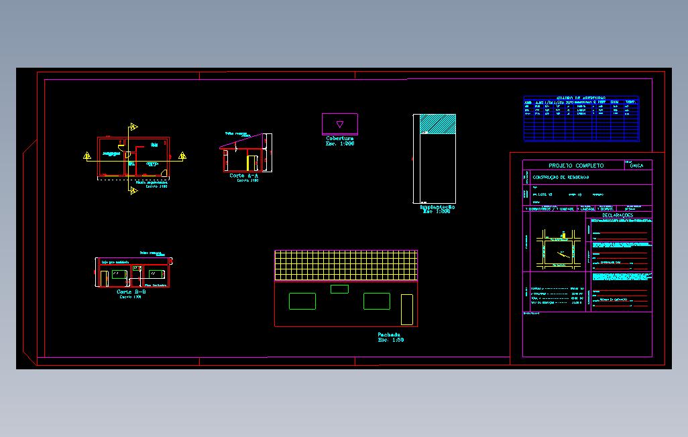The width and height of the screenshot is (688, 437).
Task: Click the yellow door on the facade
Action: pyautogui.click(x=407, y=310)
